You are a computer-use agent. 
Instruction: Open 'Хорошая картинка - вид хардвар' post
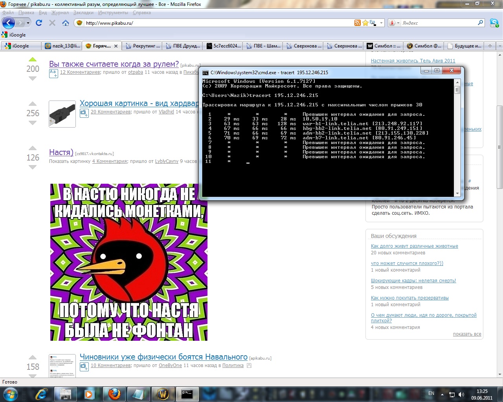coord(139,103)
